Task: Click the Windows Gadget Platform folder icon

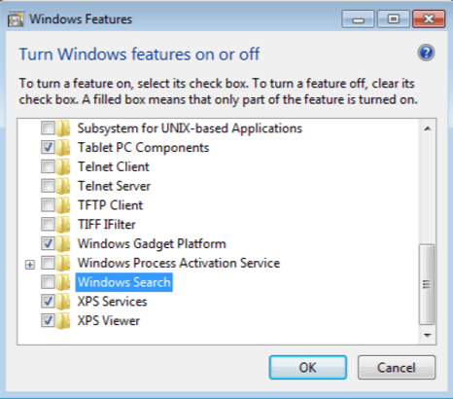Action: point(63,243)
